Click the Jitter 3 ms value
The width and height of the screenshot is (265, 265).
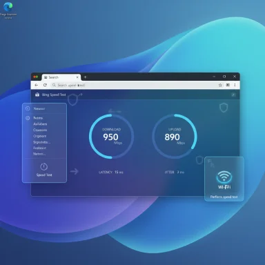click(181, 172)
